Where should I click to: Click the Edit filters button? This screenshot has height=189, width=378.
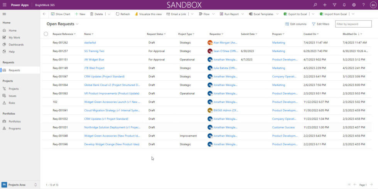pos(321,24)
